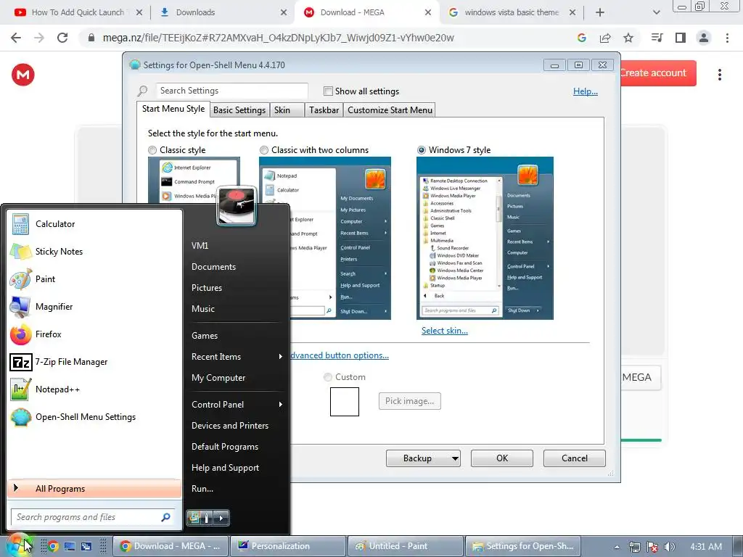Expand Control Panel submenu arrow
The image size is (743, 557).
[x=281, y=404]
